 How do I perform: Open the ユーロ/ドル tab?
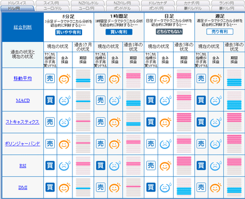tap(53, 9)
